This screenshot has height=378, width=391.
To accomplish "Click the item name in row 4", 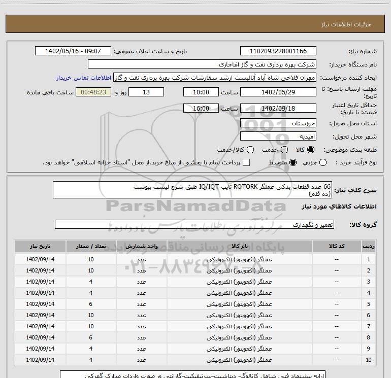I will pyautogui.click(x=239, y=293).
